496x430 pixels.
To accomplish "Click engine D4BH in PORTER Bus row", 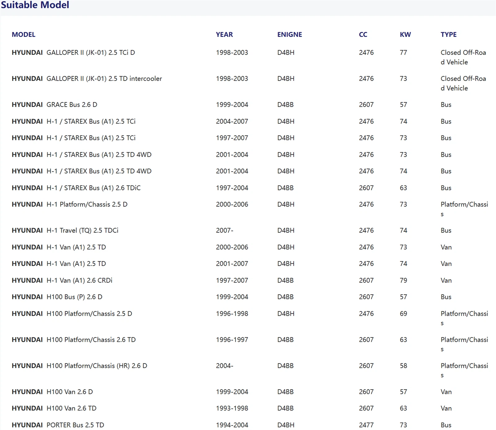I will [x=286, y=425].
